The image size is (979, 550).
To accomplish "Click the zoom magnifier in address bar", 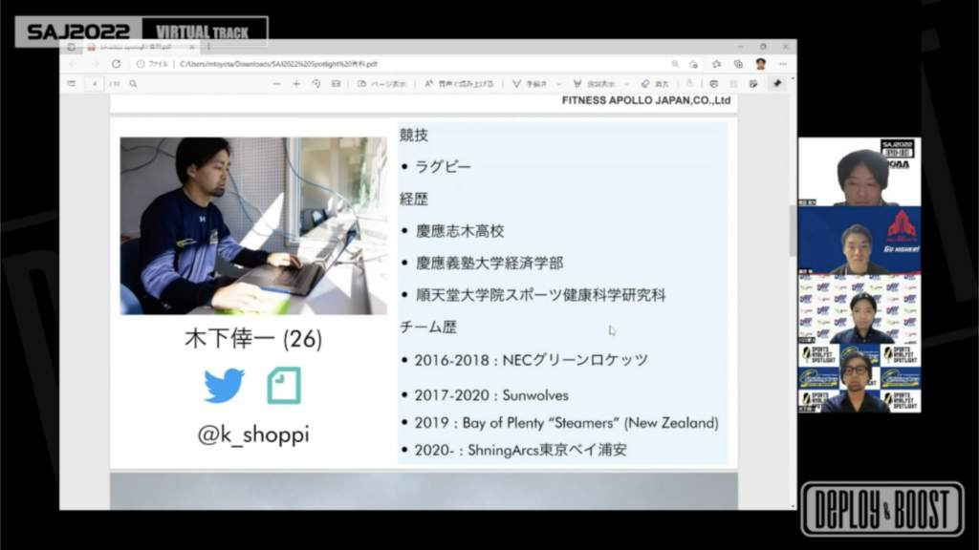I will click(x=675, y=64).
